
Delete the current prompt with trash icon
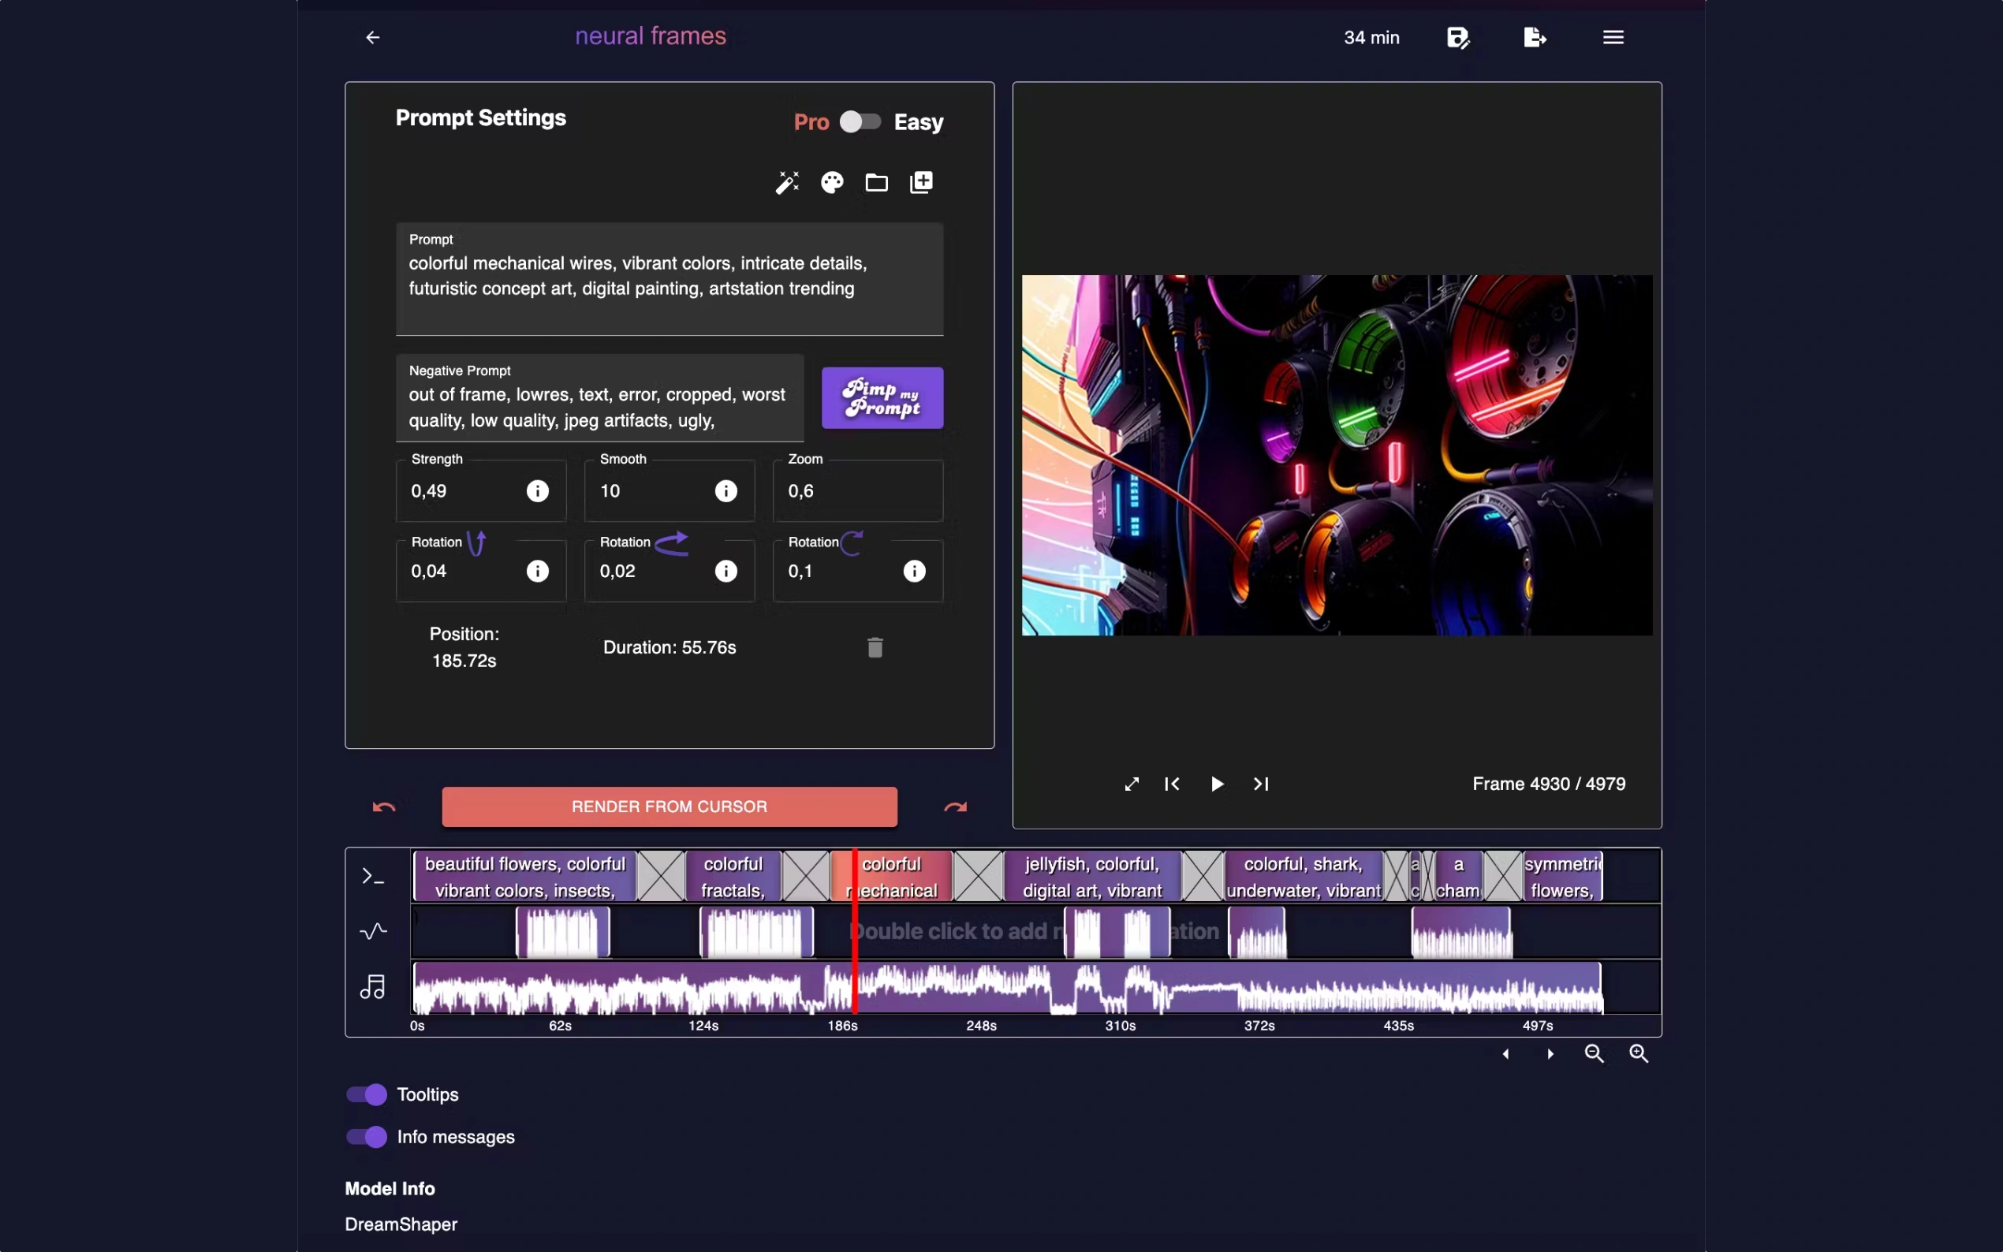875,646
